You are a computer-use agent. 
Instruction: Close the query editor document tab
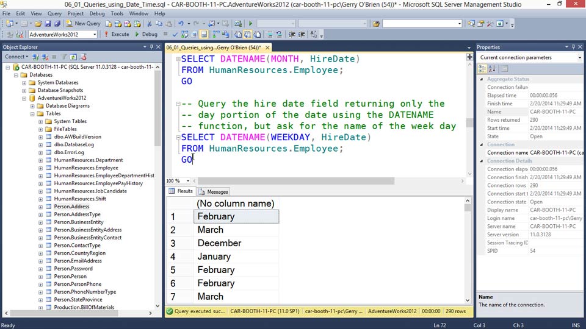pos(267,48)
